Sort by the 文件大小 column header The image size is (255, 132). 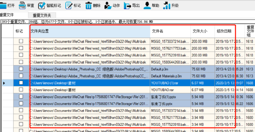click(203, 31)
